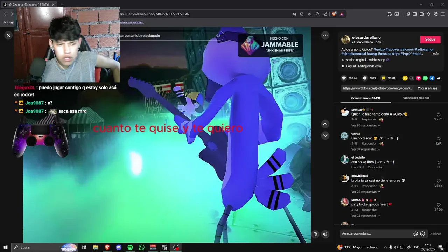Open WhatsApp from the taskbar

click(x=141, y=247)
